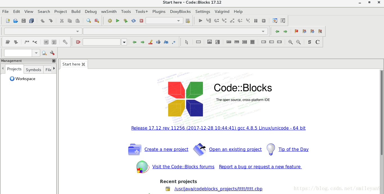The image size is (384, 194).
Task: Open the bottom-left search combo dropdown
Action: (36, 53)
